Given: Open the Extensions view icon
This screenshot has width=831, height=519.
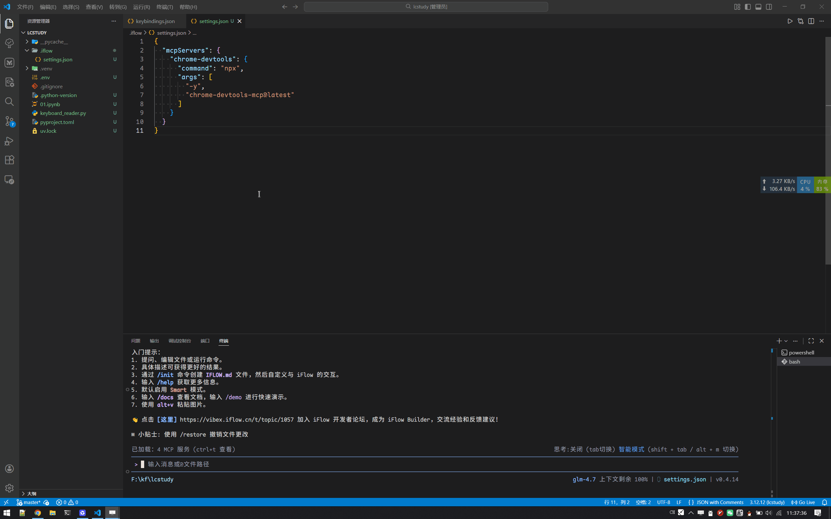Looking at the screenshot, I should pos(9,160).
